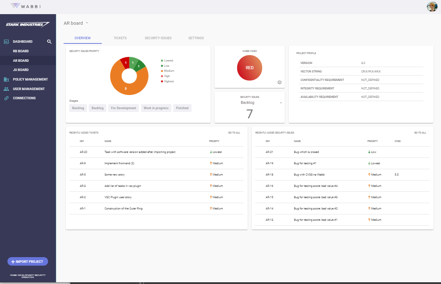Open the info icon on Wabbi Index card
This screenshot has height=284, width=441.
coord(280,82)
